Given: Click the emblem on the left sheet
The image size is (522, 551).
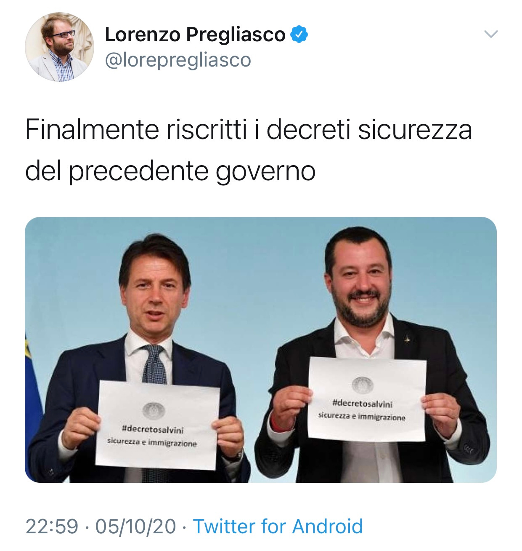Looking at the screenshot, I should [153, 410].
